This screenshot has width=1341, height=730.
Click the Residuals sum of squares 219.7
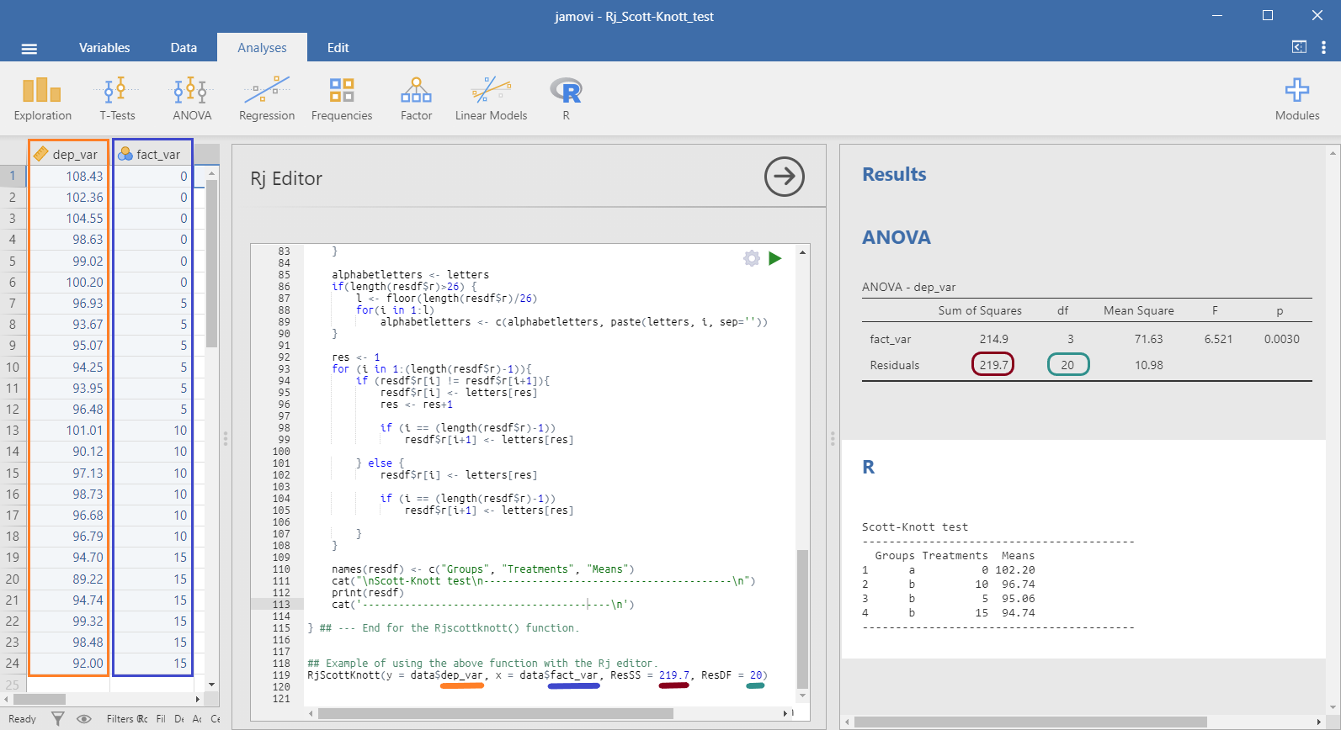(993, 365)
